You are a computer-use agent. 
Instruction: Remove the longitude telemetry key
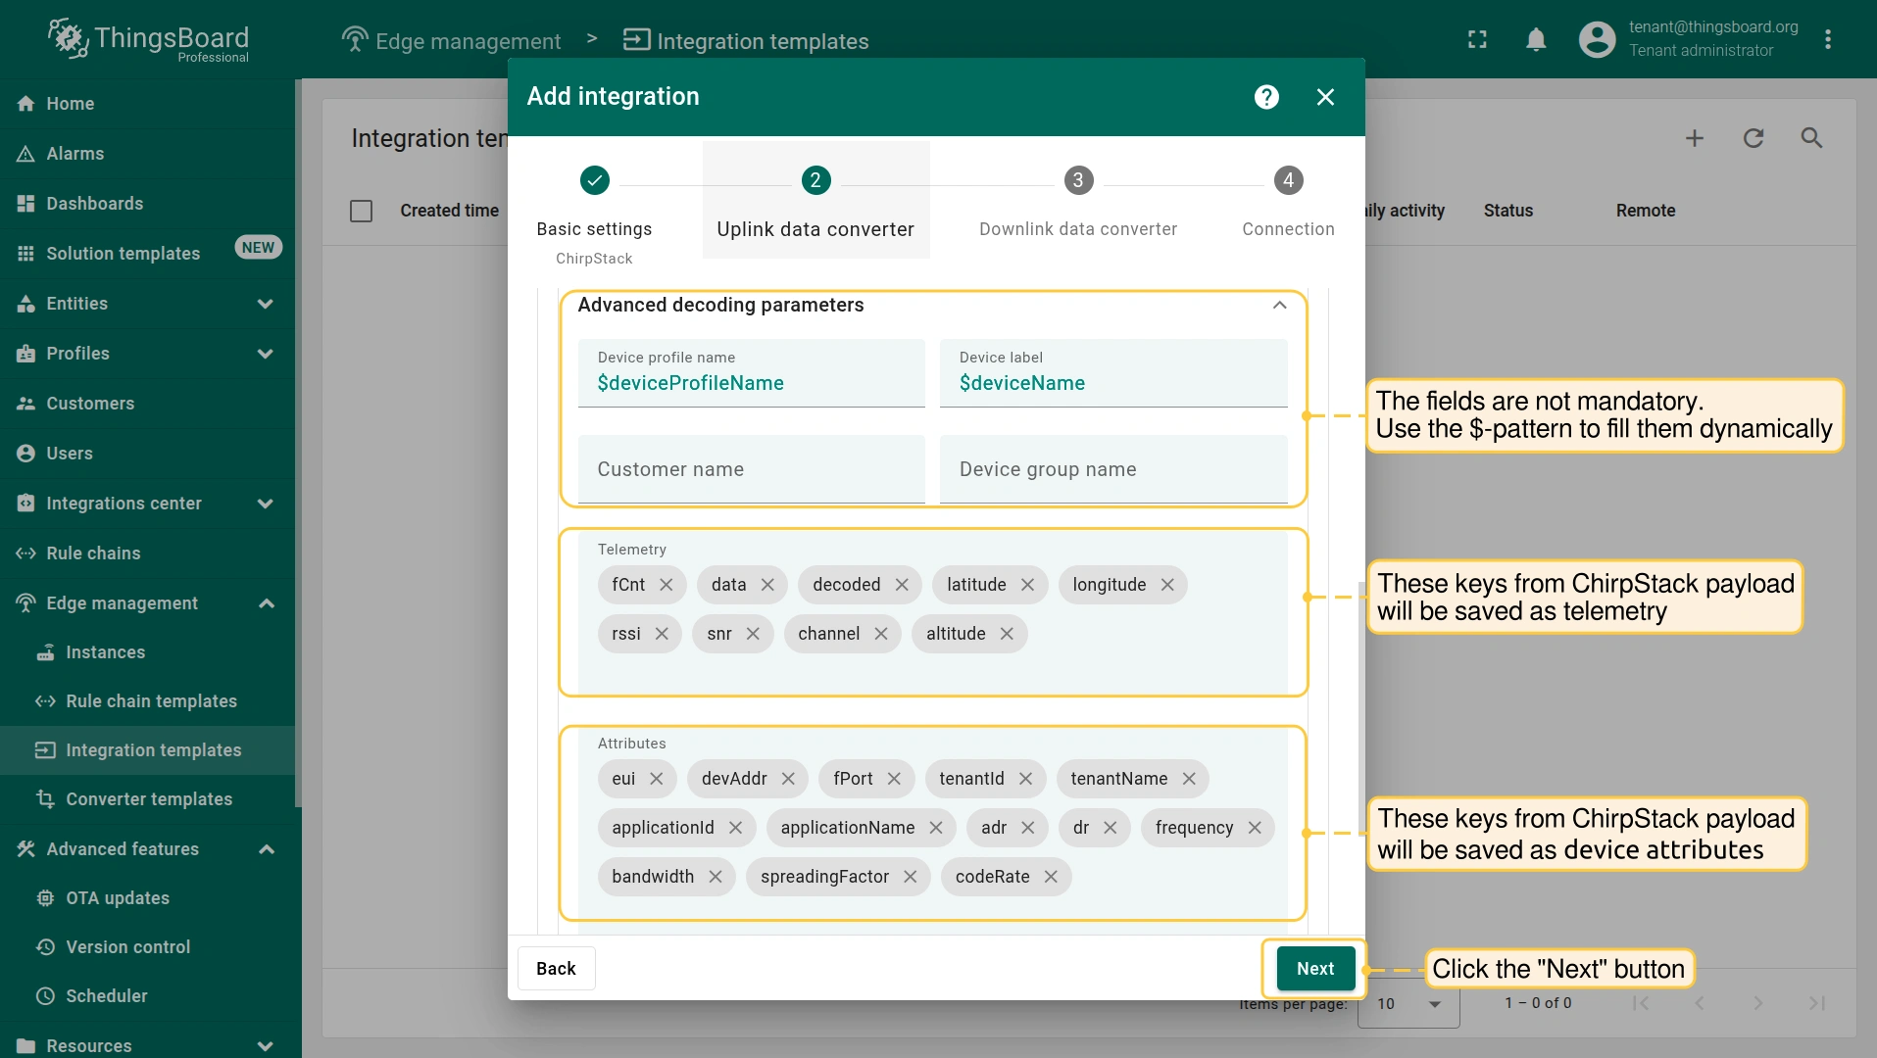[1167, 585]
